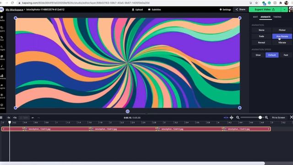Skip forward 5 seconds in timeline
This screenshot has height=165, width=293.
[x=15, y=118]
